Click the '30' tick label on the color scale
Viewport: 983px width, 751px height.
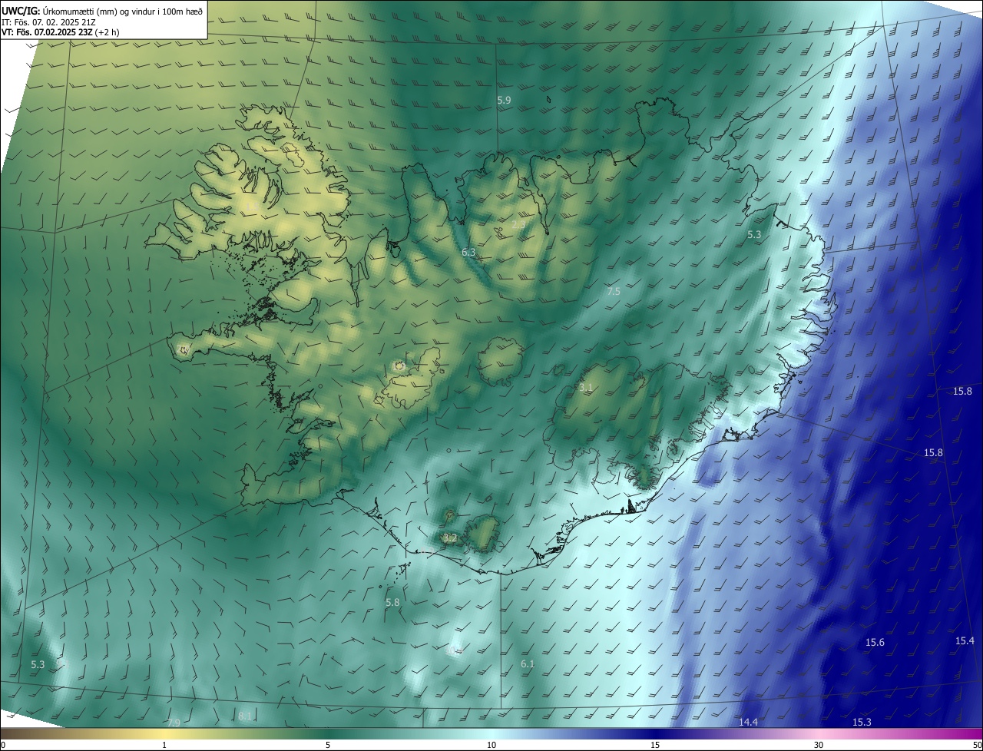coord(819,746)
